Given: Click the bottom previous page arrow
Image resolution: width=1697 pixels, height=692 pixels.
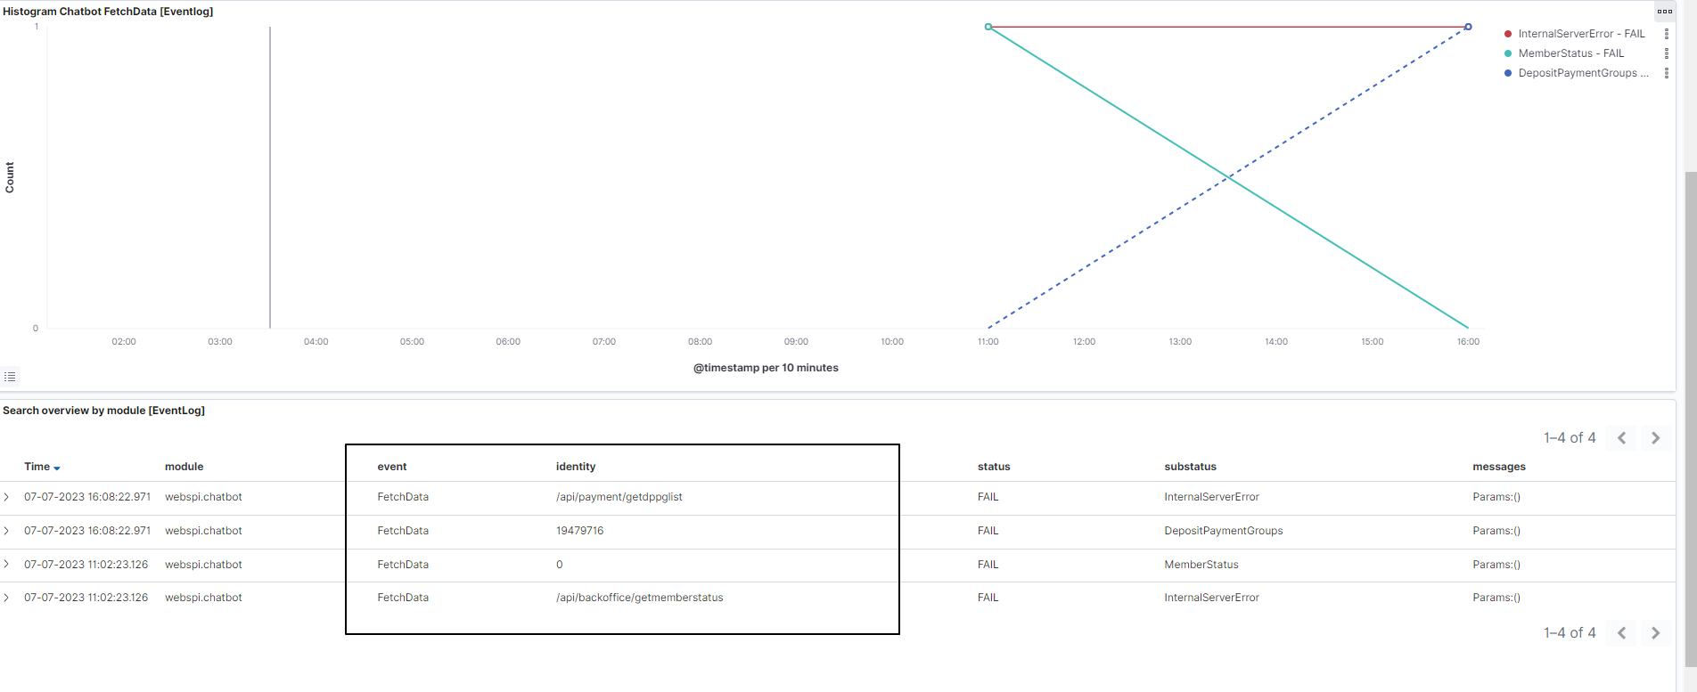Looking at the screenshot, I should point(1621,633).
